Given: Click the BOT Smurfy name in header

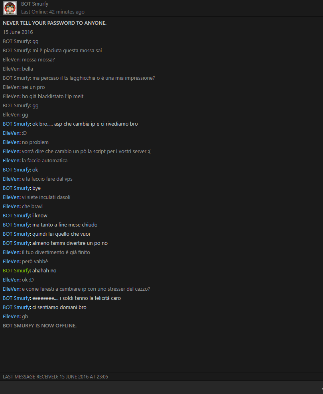Looking at the screenshot, I should 35,4.
